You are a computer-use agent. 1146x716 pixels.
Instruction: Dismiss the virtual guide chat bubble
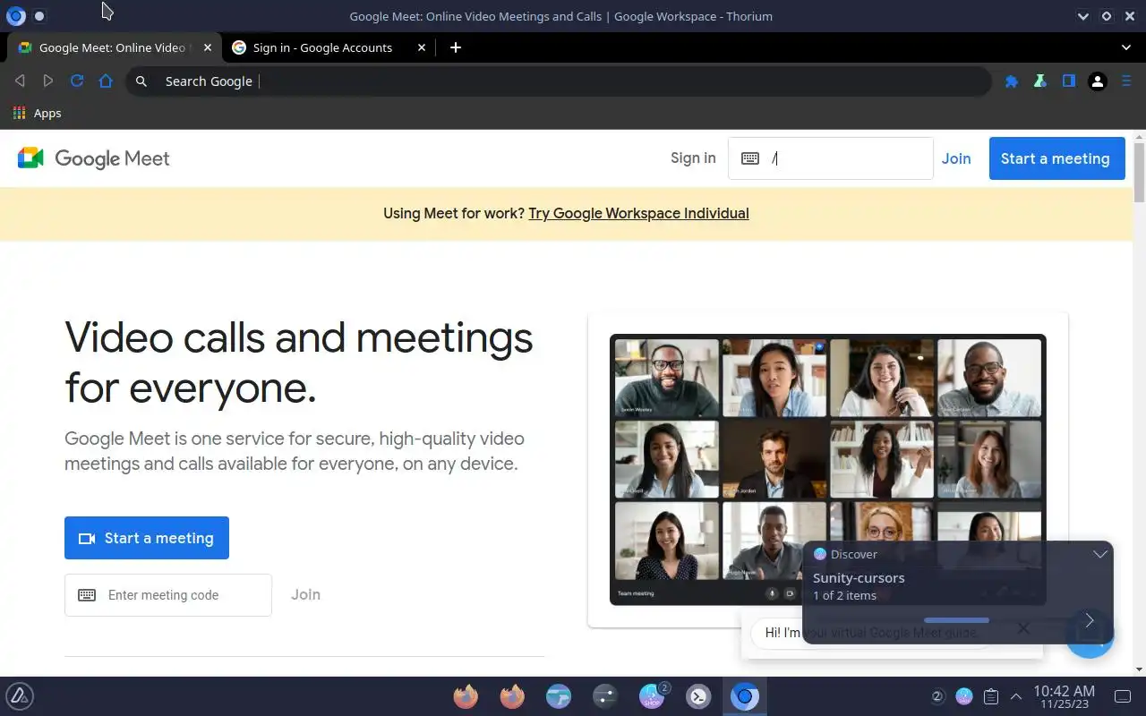tap(1023, 628)
